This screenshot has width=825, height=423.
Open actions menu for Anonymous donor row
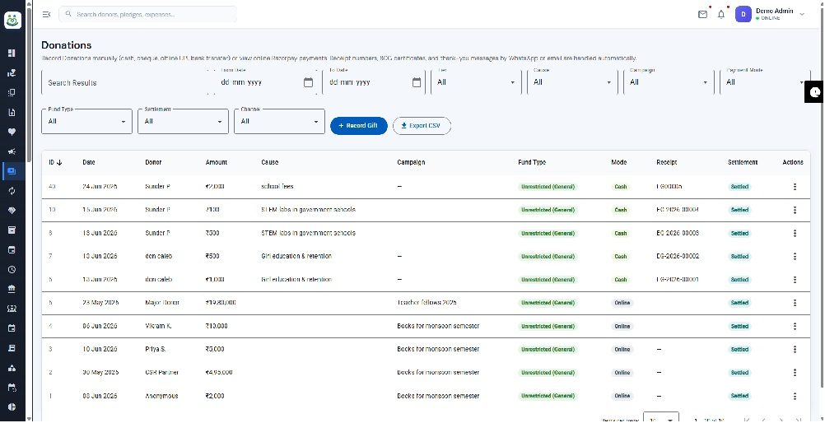coord(795,396)
